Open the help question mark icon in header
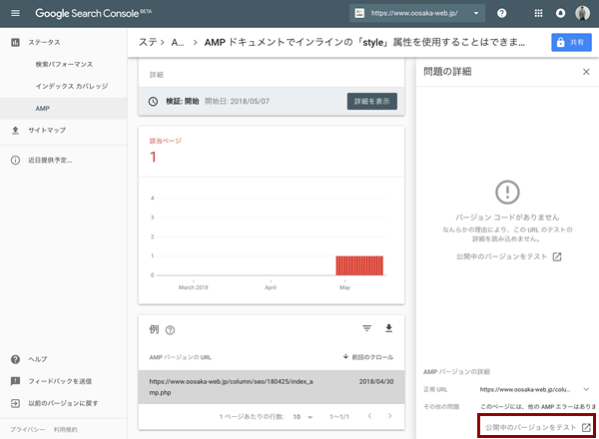The height and width of the screenshot is (439, 599). (501, 13)
